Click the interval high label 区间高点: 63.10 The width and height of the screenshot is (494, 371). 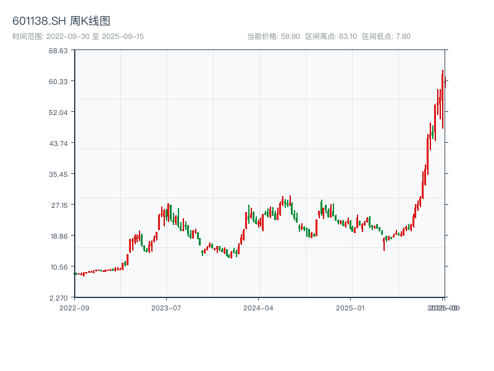[x=331, y=36]
